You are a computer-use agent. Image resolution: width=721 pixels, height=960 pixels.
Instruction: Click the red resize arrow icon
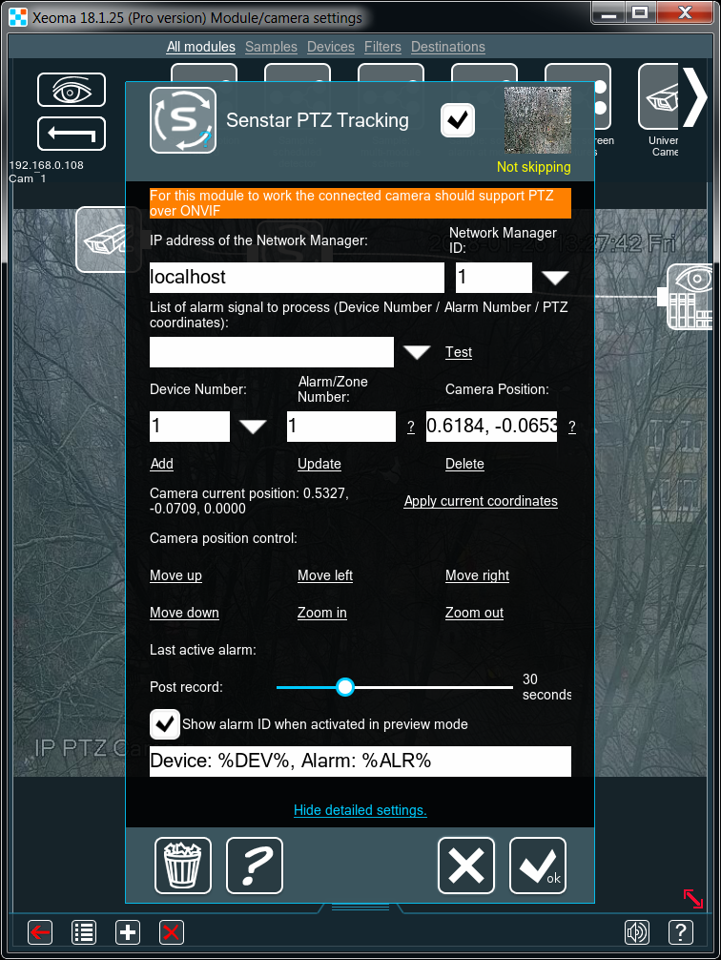(x=693, y=899)
